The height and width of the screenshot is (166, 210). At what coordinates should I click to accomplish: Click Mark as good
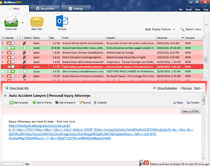(x=19, y=102)
